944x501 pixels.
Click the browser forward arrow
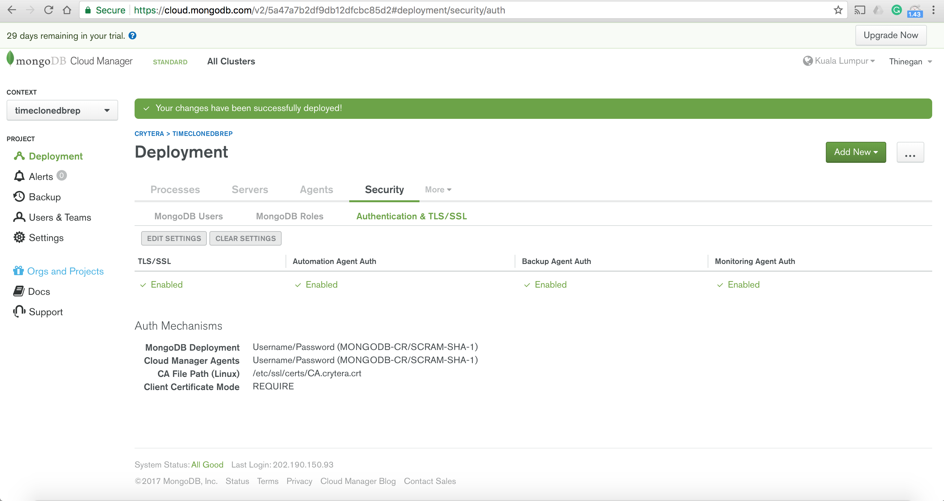coord(31,10)
